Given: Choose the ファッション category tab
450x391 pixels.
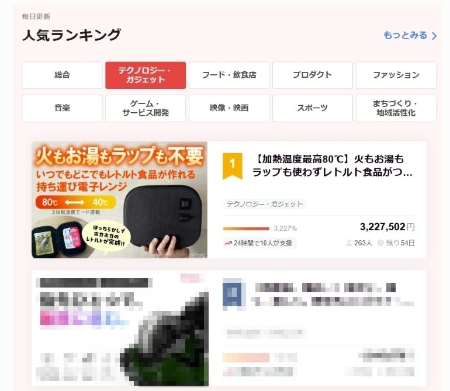Looking at the screenshot, I should click(x=396, y=75).
